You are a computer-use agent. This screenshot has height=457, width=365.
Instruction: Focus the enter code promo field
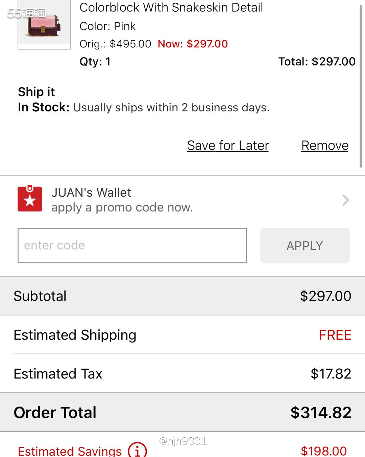(x=132, y=245)
